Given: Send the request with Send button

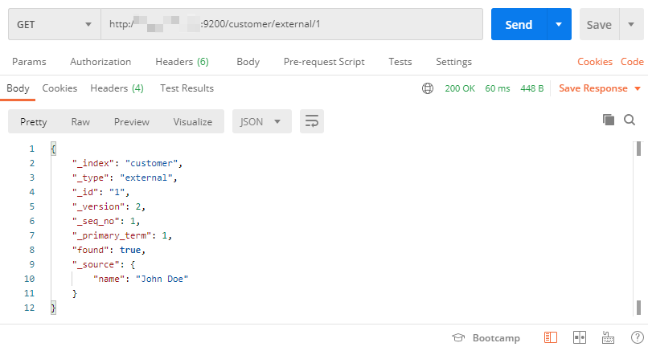Looking at the screenshot, I should [519, 24].
